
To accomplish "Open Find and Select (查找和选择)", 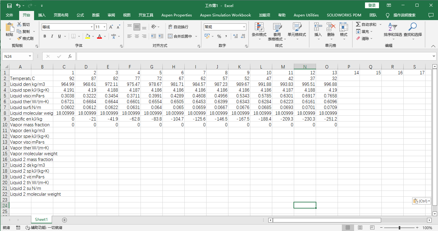I will point(413,31).
